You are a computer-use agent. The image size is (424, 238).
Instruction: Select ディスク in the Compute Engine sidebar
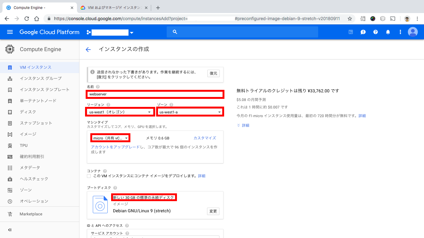[31, 112]
